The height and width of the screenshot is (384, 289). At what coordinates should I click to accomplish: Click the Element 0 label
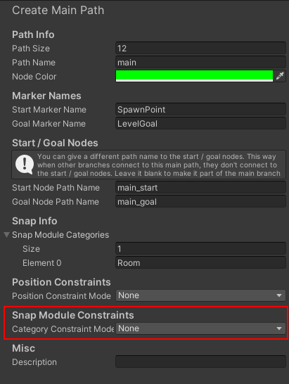[42, 263]
